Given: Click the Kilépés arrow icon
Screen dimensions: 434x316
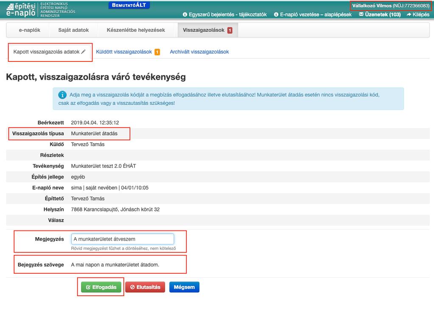Looking at the screenshot, I should [x=409, y=14].
